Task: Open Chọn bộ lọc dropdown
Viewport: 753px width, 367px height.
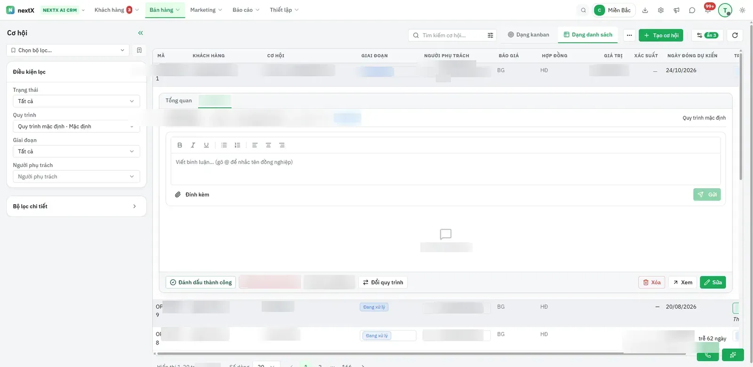Action: tap(68, 50)
